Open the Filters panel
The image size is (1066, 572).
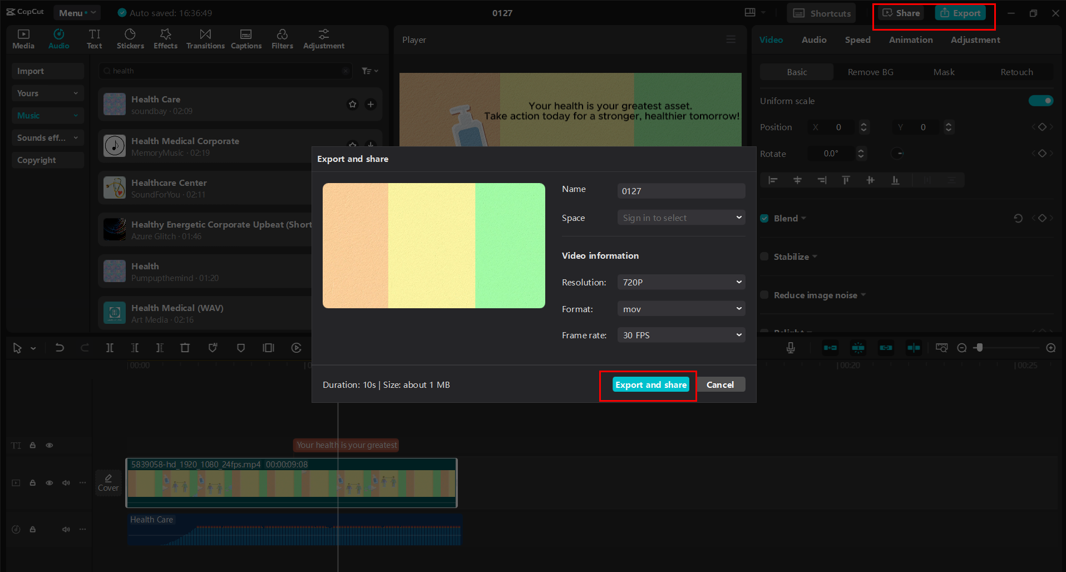tap(282, 38)
